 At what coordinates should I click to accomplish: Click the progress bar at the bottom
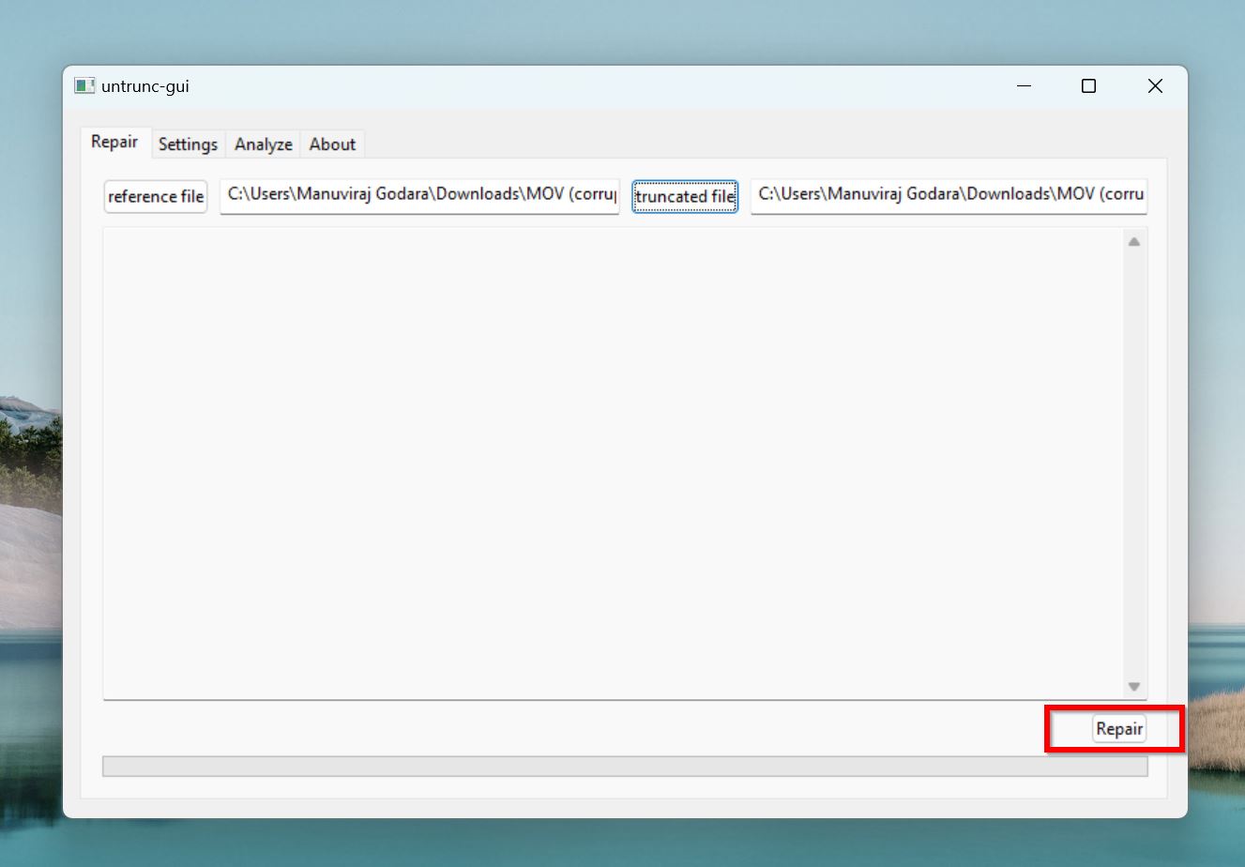pos(624,766)
